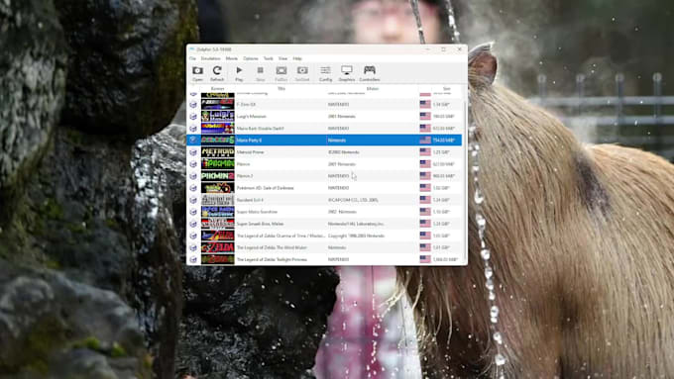The height and width of the screenshot is (379, 674).
Task: Click the US flag for Mario Party 6
Action: 425,140
